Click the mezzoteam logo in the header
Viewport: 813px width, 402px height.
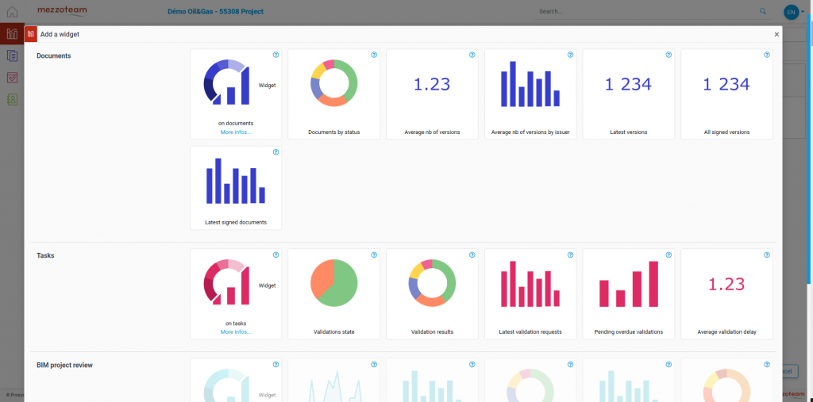[62, 11]
